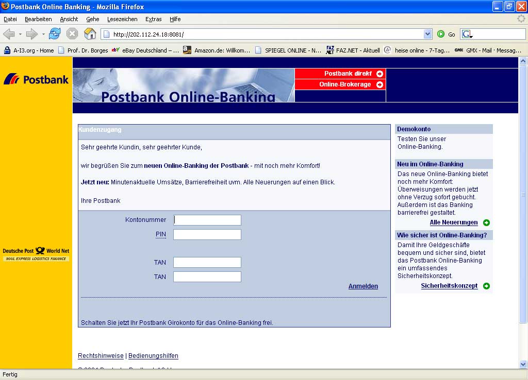Click the green Go button icon
This screenshot has width=528, height=380.
440,34
